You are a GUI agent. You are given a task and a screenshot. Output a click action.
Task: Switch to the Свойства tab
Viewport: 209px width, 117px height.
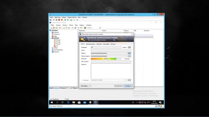99,44
